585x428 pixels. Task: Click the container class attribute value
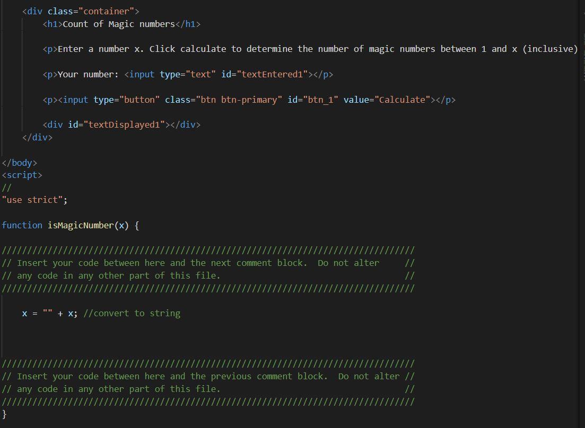click(x=106, y=11)
